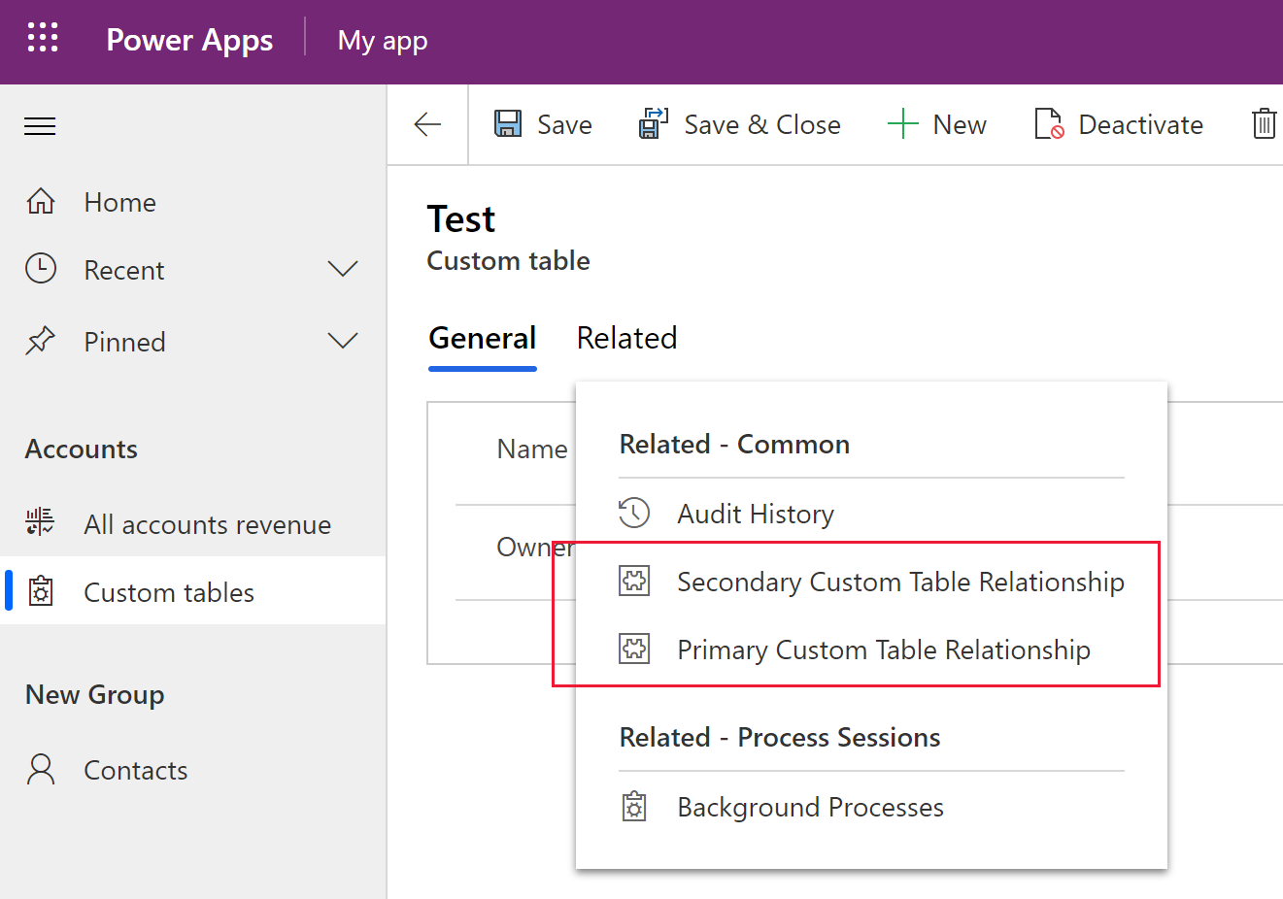Click Recent label in sidebar

(124, 270)
